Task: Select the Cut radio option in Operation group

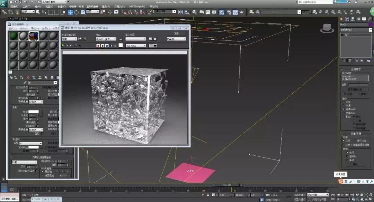Action: tap(344, 117)
